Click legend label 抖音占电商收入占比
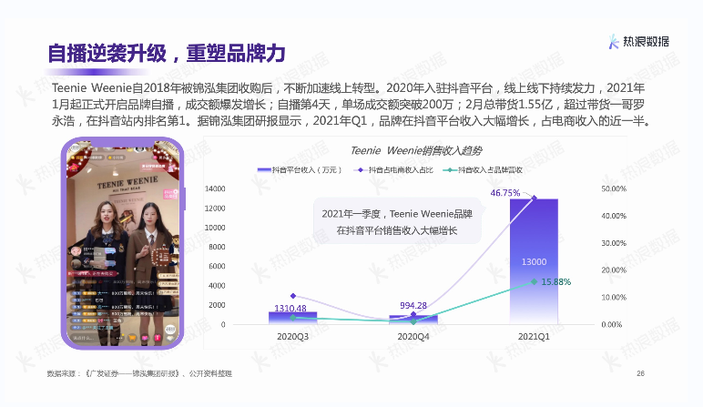Viewport: 703px width, 407px height. (401, 170)
